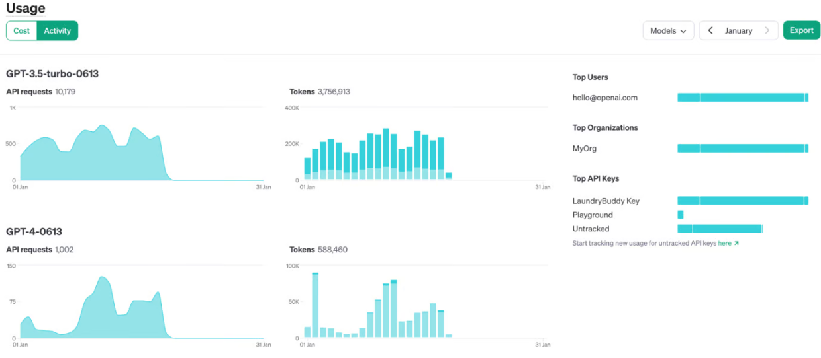Click the Untracked API key bar
The image size is (821, 358).
[720, 229]
